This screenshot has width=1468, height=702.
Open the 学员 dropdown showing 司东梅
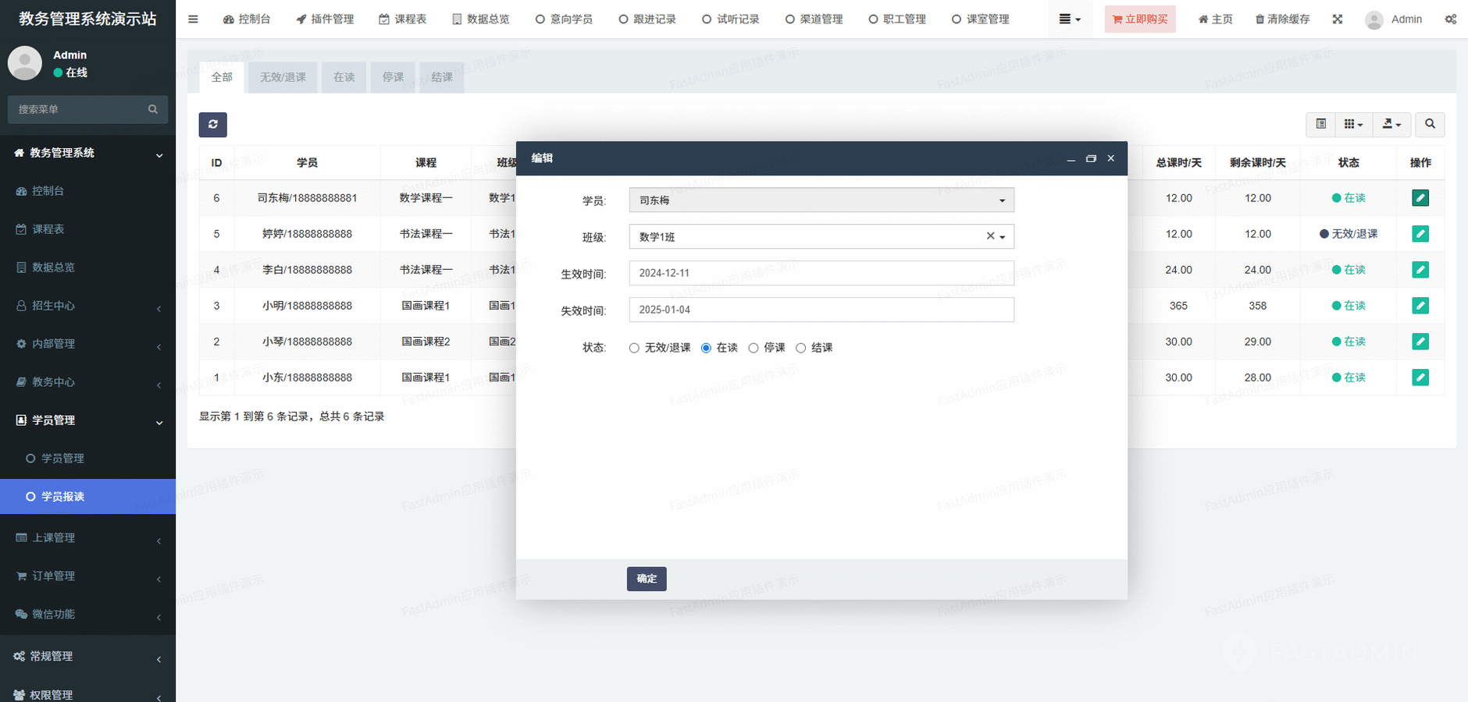(x=821, y=200)
